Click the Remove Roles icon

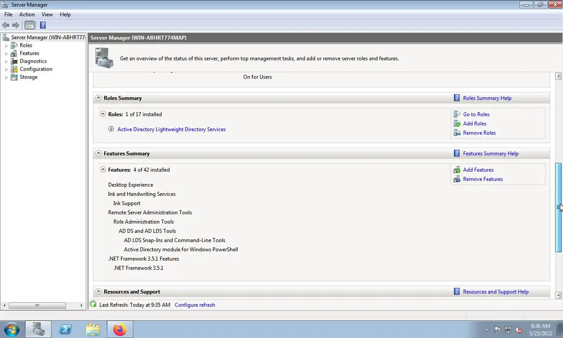457,133
